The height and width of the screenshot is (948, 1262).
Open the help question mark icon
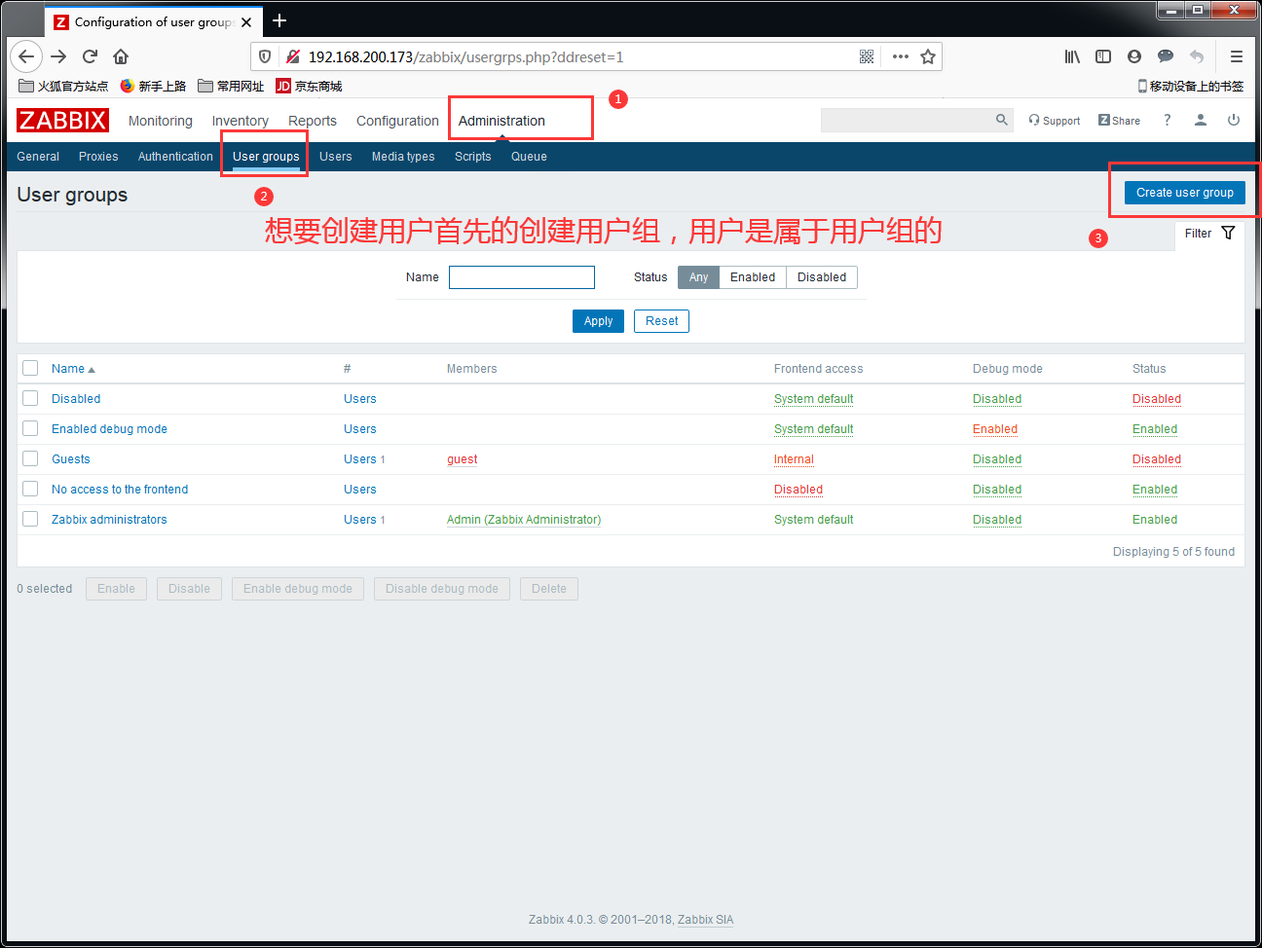[1167, 120]
